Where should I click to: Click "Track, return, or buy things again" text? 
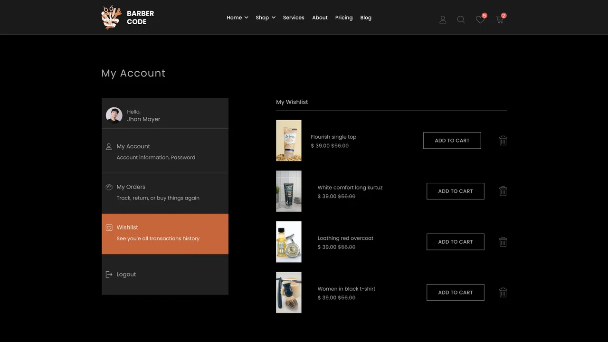[x=158, y=198]
